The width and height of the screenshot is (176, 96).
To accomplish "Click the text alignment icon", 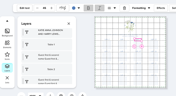I will [x=109, y=8].
